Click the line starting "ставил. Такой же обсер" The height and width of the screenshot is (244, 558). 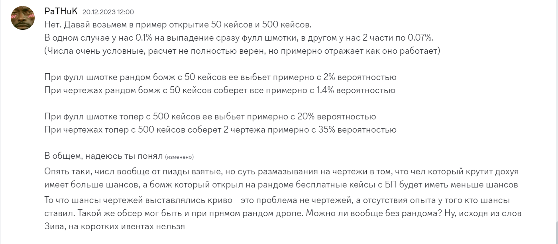pyautogui.click(x=283, y=213)
